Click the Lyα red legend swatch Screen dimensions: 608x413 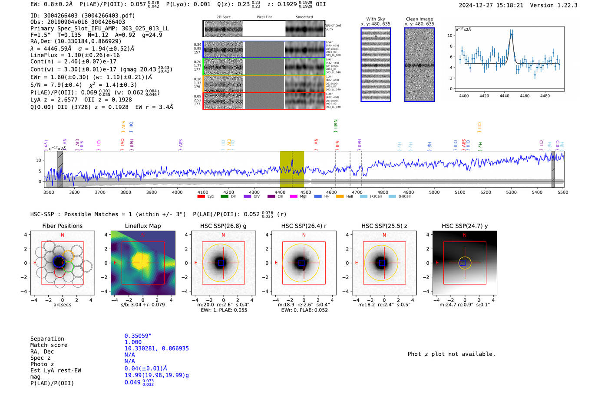click(201, 196)
